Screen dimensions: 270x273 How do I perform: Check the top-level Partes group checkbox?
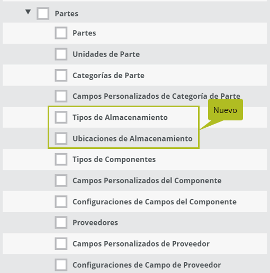tap(43, 14)
